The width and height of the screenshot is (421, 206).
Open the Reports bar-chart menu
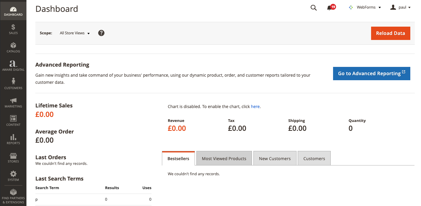13,139
